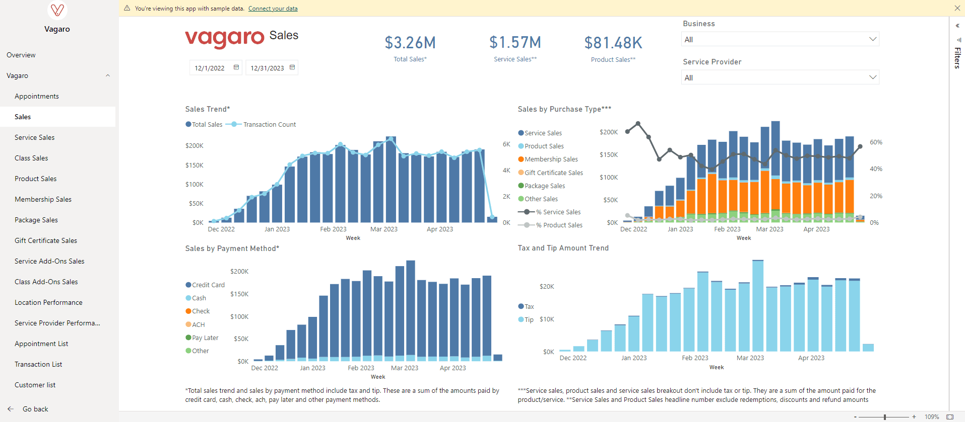
Task: Click the Go back arrow icon
Action: click(x=11, y=409)
